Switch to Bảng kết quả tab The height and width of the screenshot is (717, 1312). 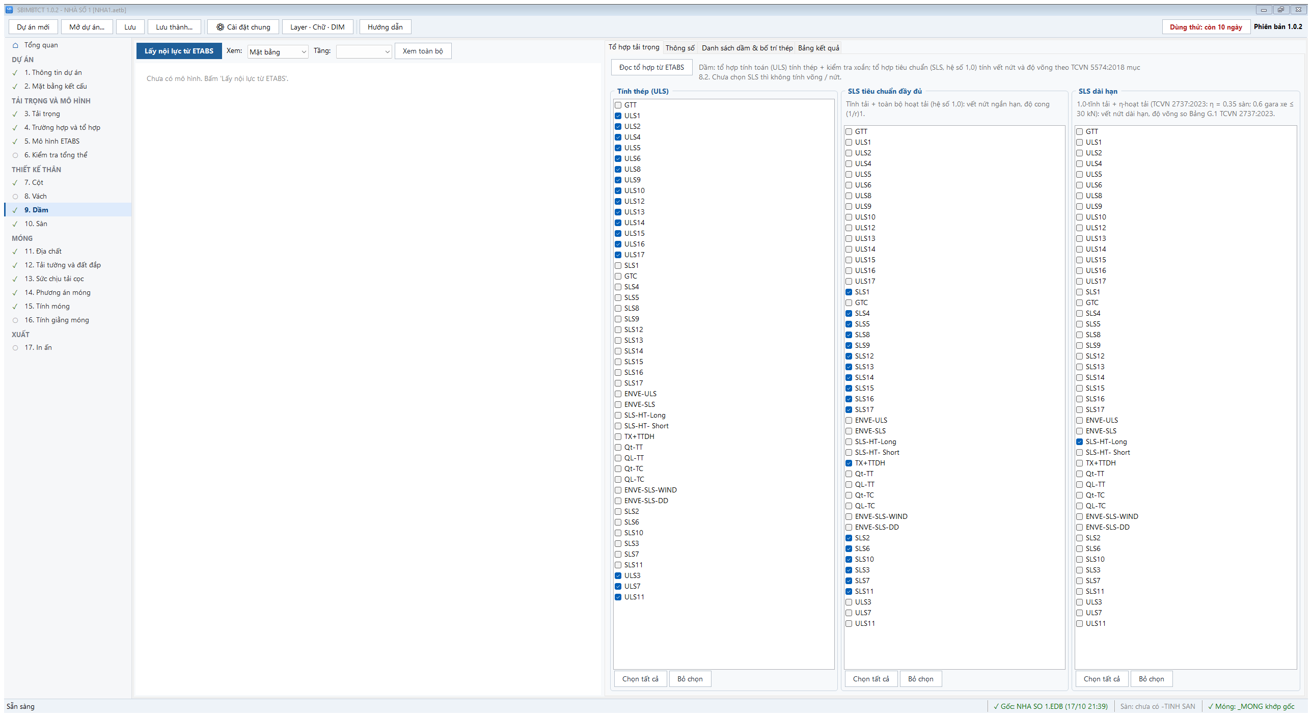pyautogui.click(x=818, y=48)
